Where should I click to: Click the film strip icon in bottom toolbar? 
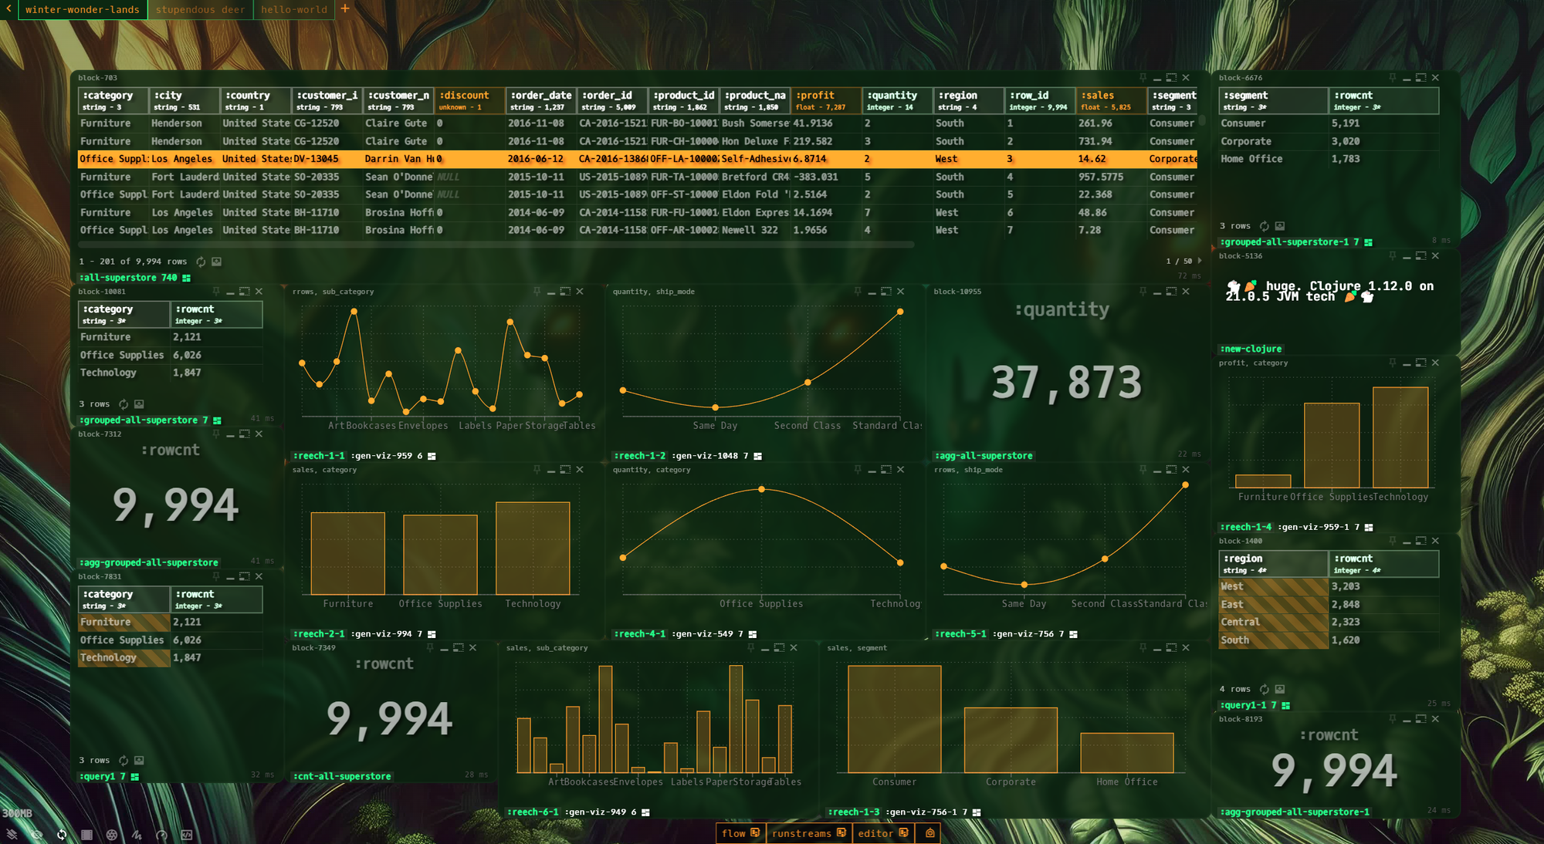coord(87,835)
